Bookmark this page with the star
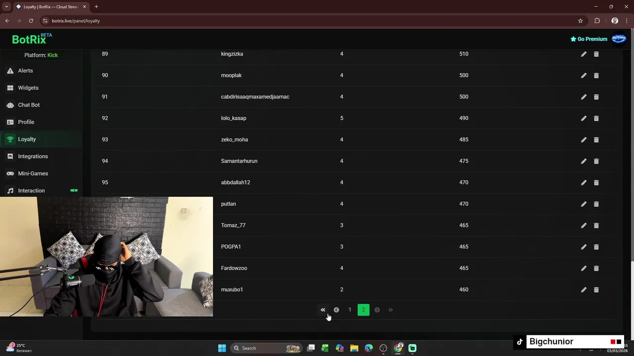Viewport: 634px width, 356px height. [581, 21]
